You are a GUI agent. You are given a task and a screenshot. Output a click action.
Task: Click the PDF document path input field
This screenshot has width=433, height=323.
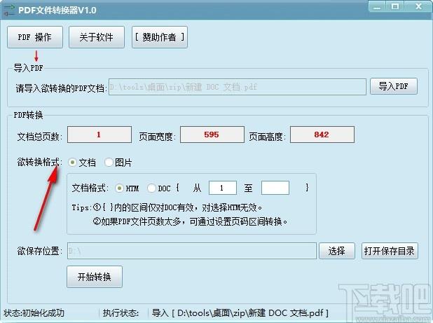pyautogui.click(x=238, y=87)
